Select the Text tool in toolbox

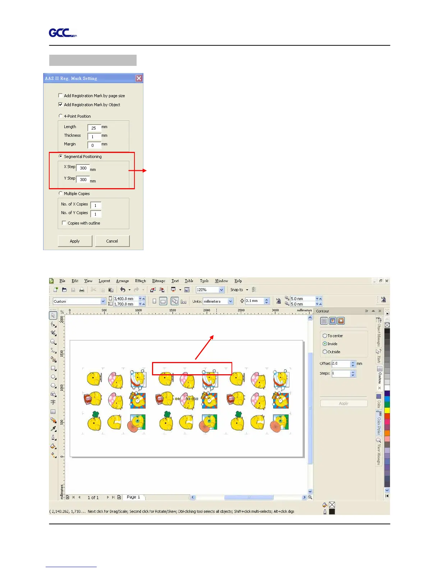53,402
